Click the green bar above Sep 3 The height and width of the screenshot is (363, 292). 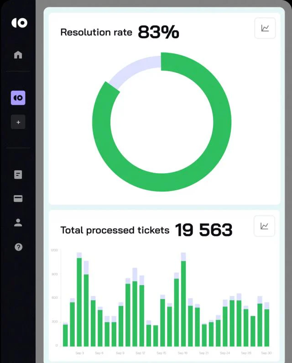click(x=79, y=302)
